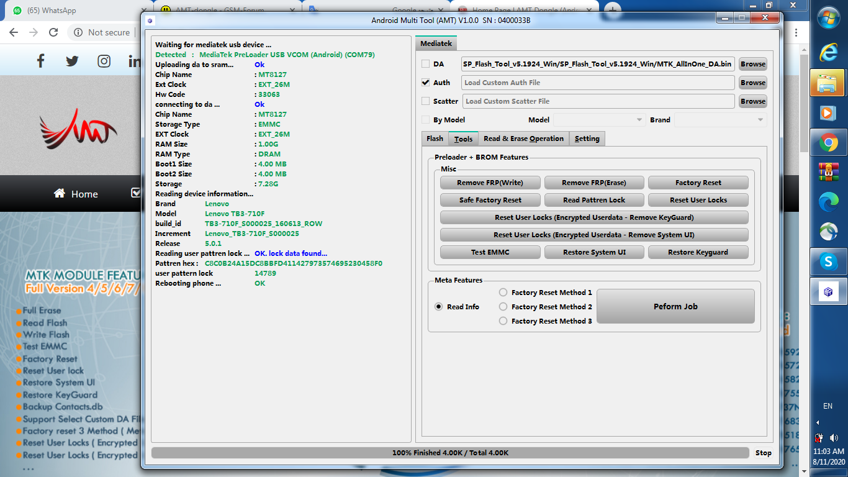Click the Reset User Locks button
This screenshot has height=477, width=848.
point(698,200)
